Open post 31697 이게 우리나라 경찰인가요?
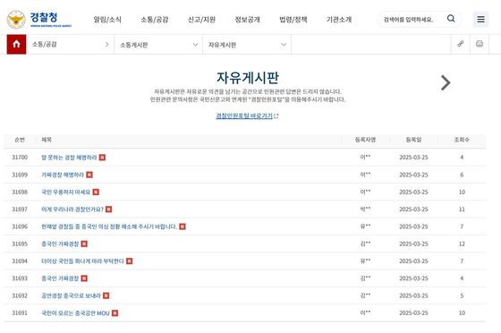Viewport: 501px width, 333px height. point(72,209)
